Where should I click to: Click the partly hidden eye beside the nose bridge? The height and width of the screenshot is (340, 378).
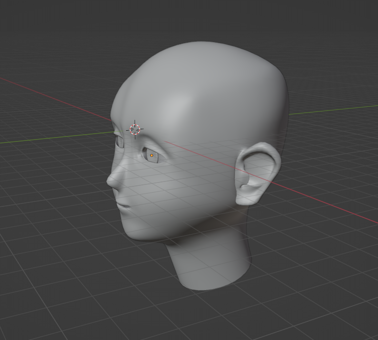click(119, 141)
